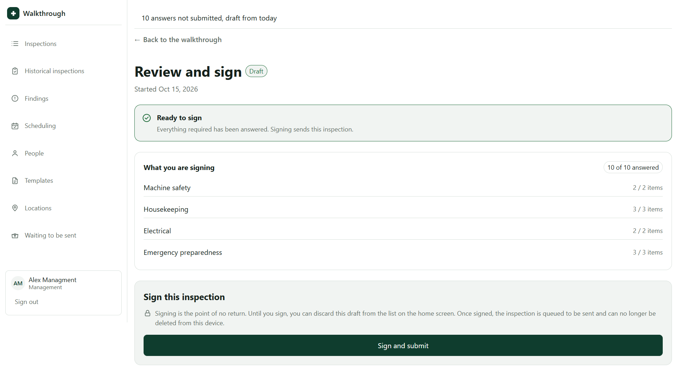Select the Machine safety row

[x=403, y=188]
